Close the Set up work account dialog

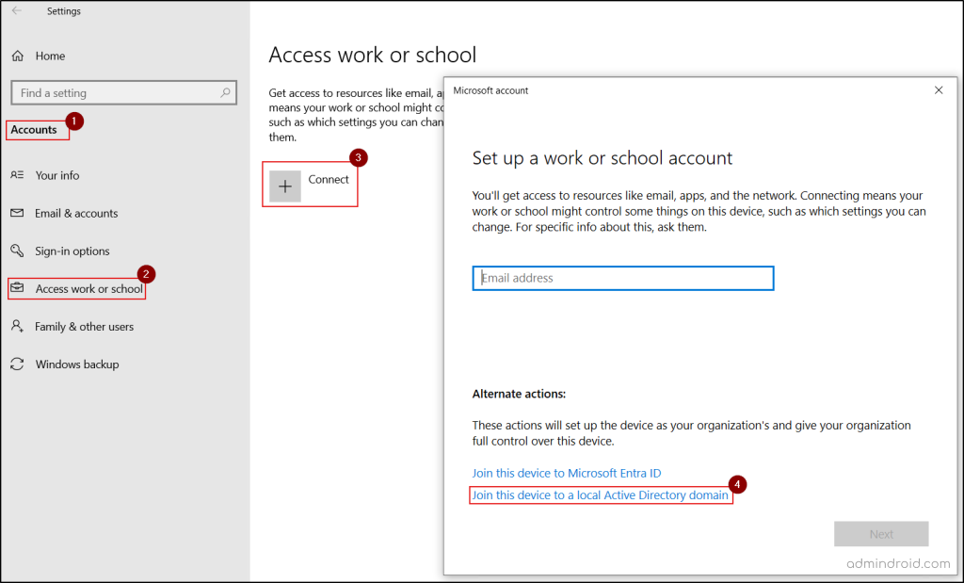(939, 89)
